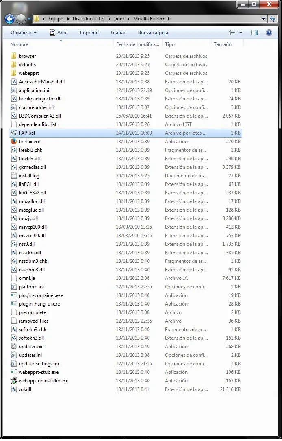
Task: Click the change view icon
Action: click(x=232, y=33)
